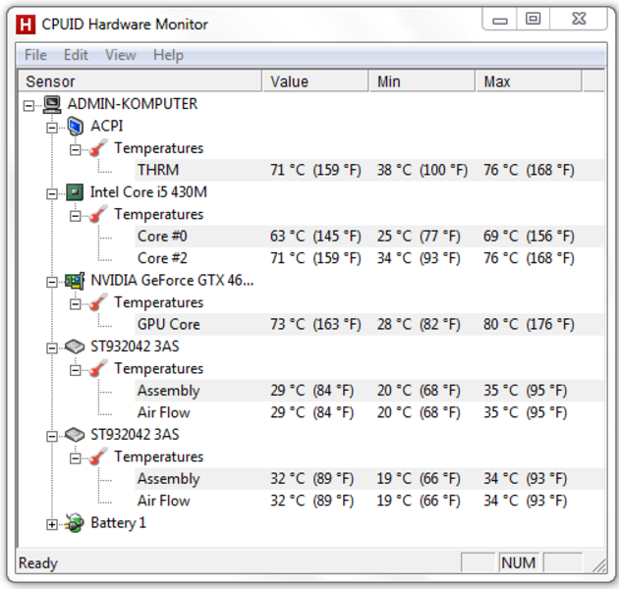Select the Core #0 sensor row
Screen dimensions: 619x589
(x=369, y=237)
